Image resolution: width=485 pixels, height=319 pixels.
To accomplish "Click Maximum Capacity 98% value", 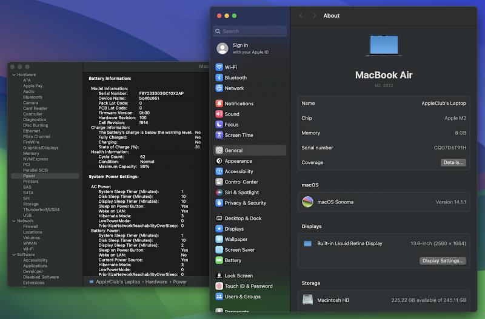I will pos(144,166).
